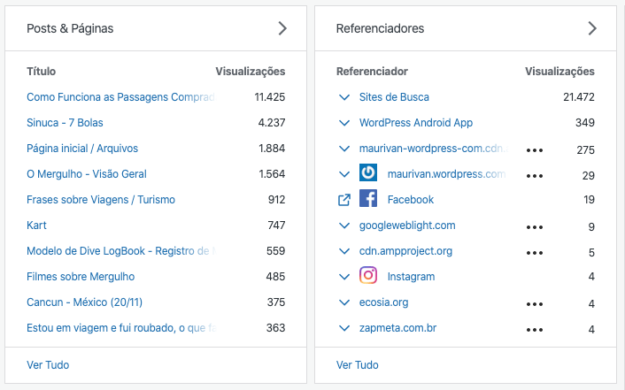Open more options for cdn.ampproject.org
This screenshot has width=625, height=390.
pos(534,253)
